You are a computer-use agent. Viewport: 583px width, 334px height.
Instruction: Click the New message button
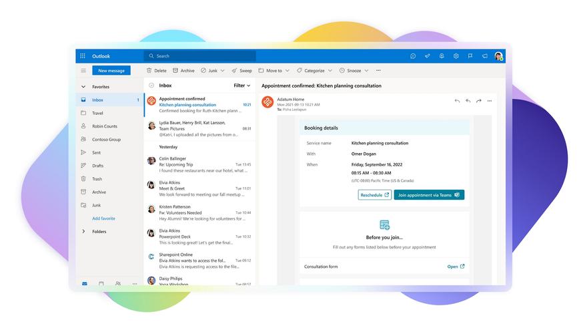(111, 70)
